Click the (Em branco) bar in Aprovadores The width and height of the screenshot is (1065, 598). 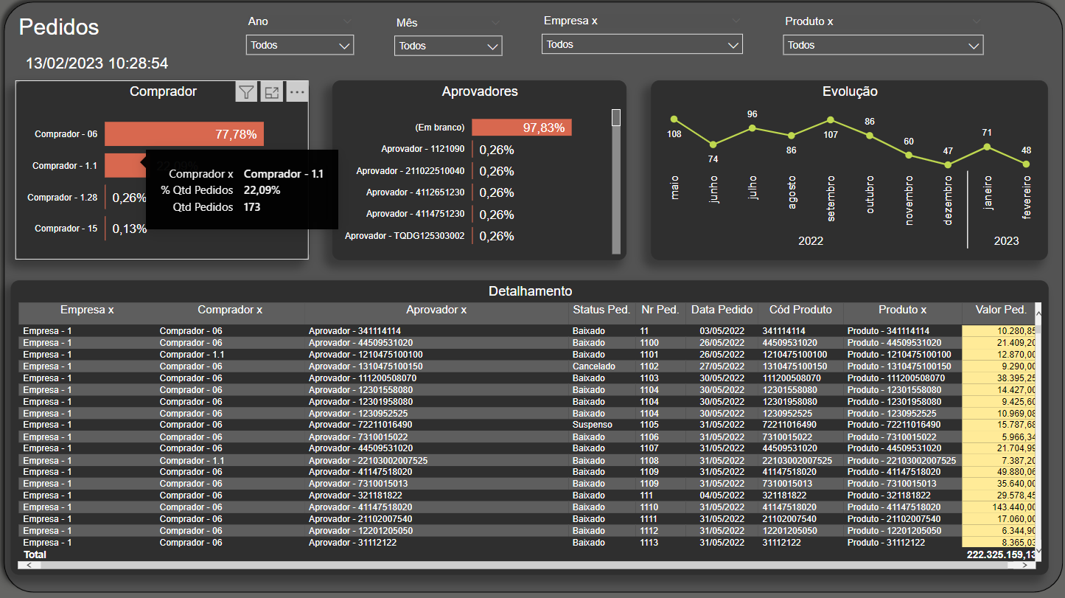tap(521, 127)
